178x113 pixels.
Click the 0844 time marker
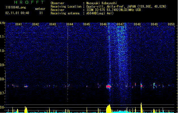click(x=70, y=24)
